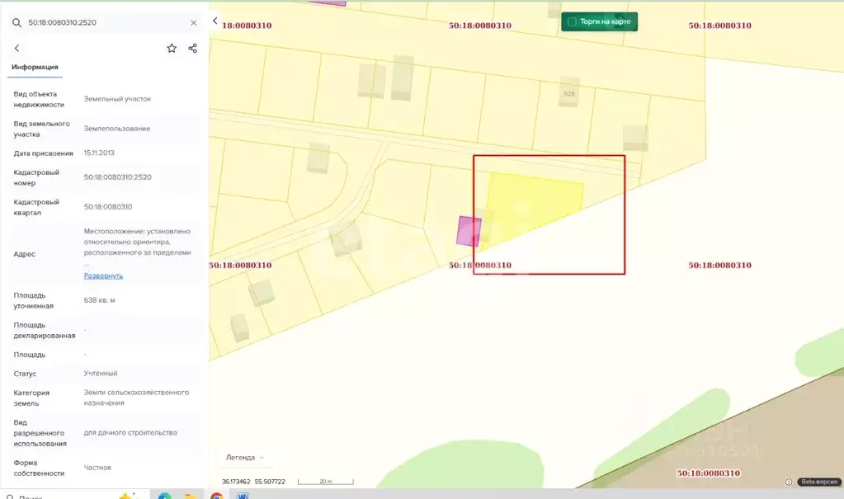
Task: Open File Explorer from the taskbar
Action: tap(190, 496)
